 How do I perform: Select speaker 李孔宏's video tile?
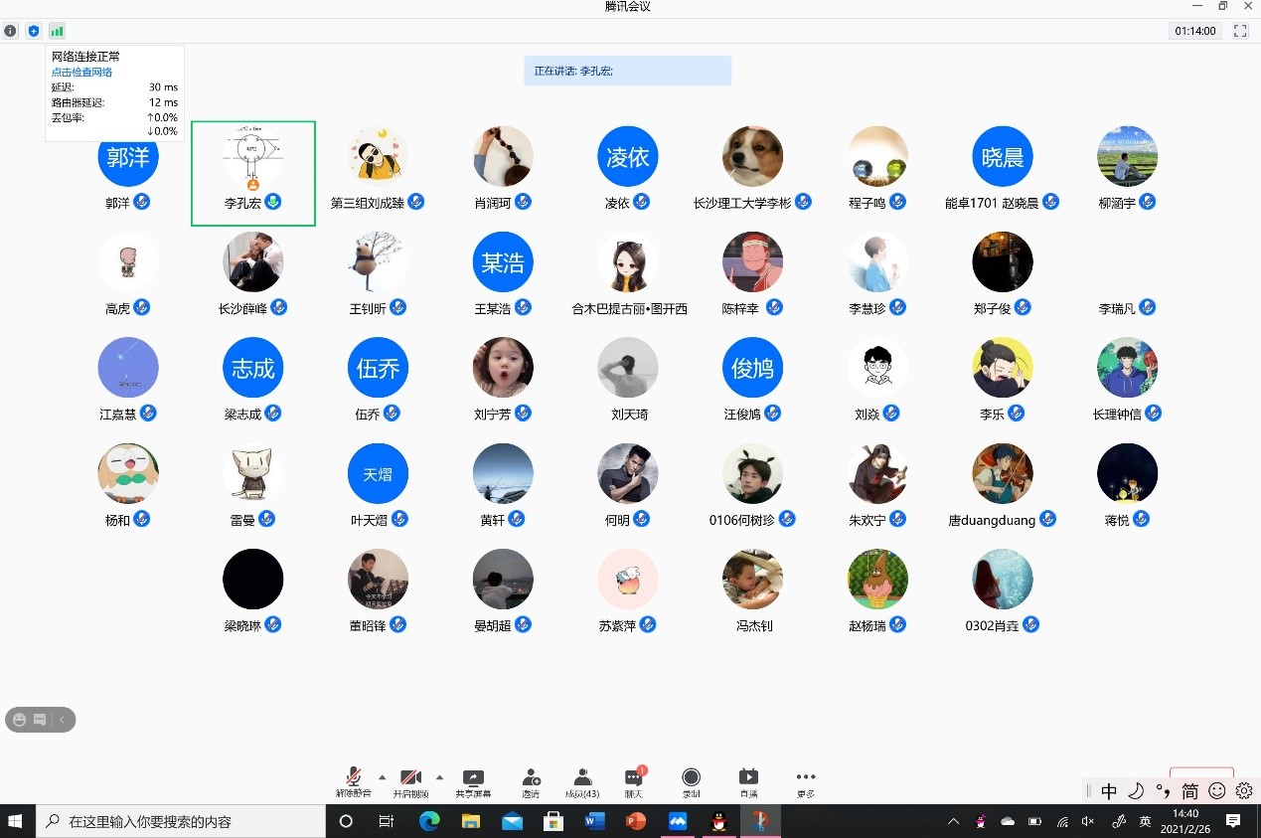tap(252, 173)
